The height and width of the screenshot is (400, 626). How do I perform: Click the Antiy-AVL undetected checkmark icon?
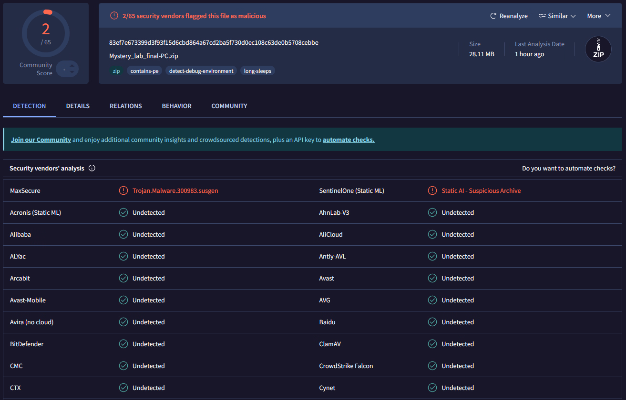tap(432, 256)
